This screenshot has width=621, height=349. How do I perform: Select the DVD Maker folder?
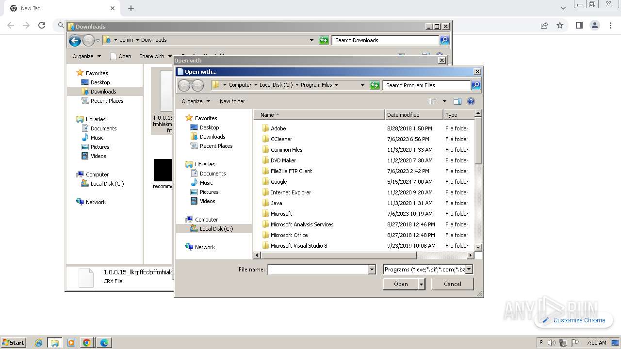click(x=283, y=160)
